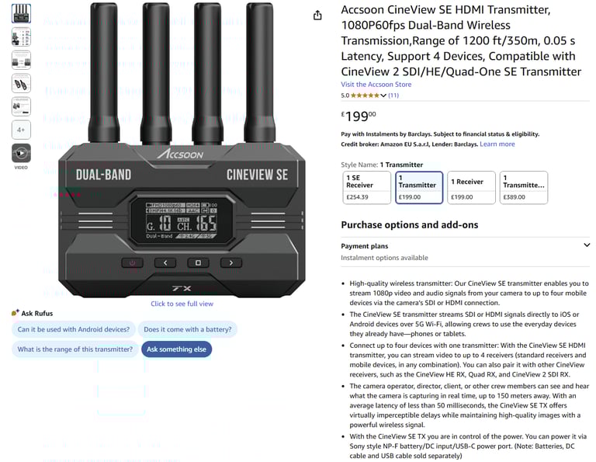This screenshot has height=462, width=596.
Task: Click the share icon above product image
Action: (x=317, y=16)
